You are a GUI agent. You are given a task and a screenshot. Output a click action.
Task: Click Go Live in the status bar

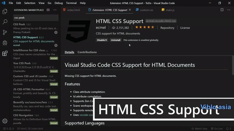pos(217,129)
